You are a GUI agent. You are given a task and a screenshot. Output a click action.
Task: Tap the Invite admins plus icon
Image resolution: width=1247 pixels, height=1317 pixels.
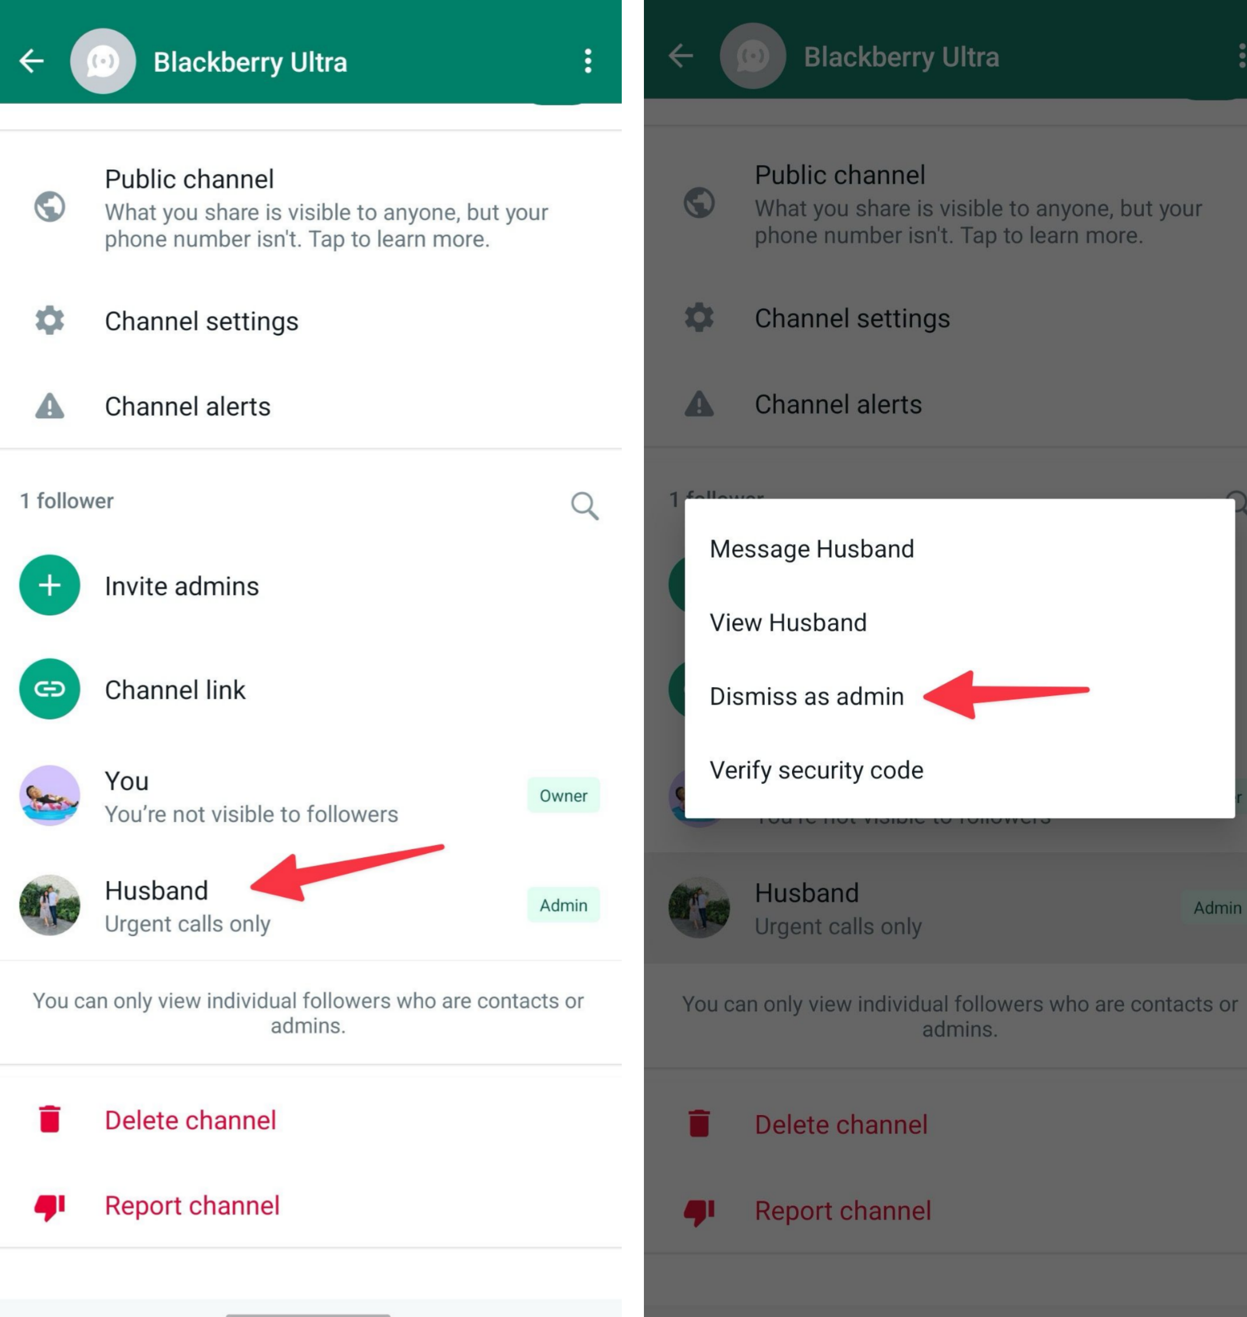[x=49, y=586]
